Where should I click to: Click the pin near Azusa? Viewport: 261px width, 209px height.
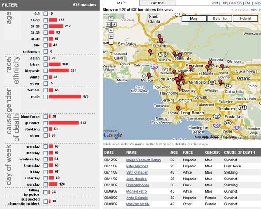(x=222, y=66)
